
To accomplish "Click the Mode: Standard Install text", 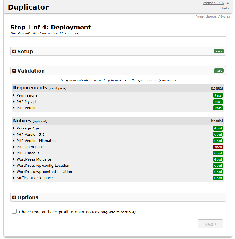I will tap(213, 16).
